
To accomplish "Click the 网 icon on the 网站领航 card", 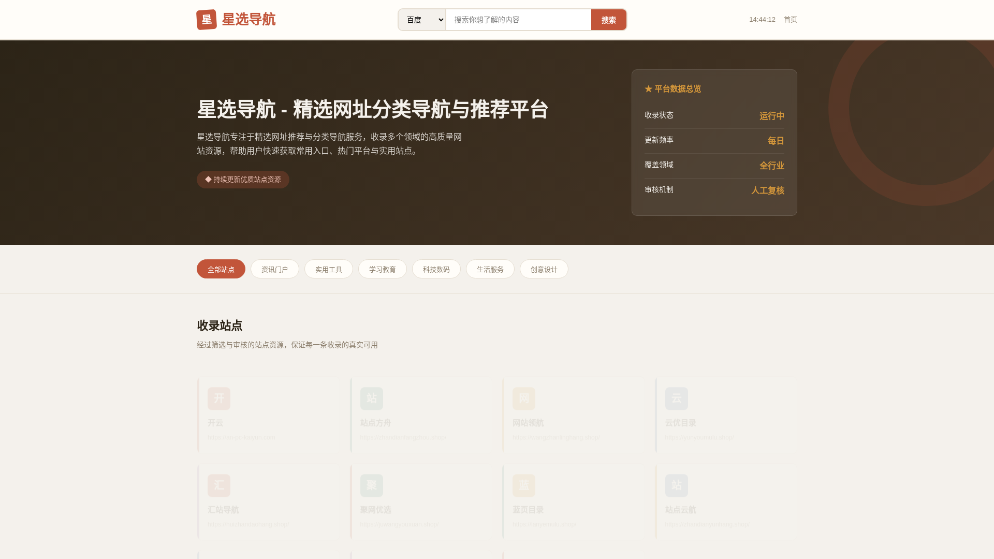I will pos(524,399).
